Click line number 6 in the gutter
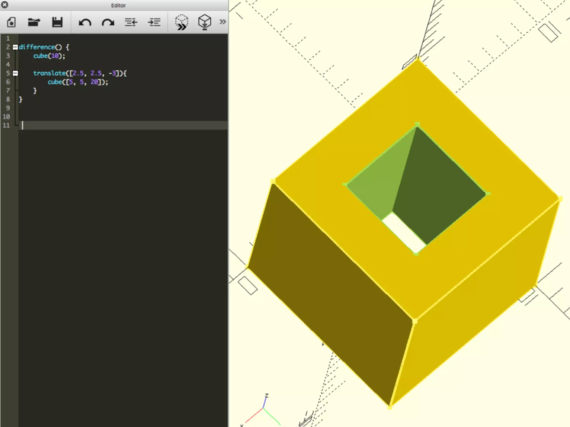The width and height of the screenshot is (570, 427). pos(8,82)
